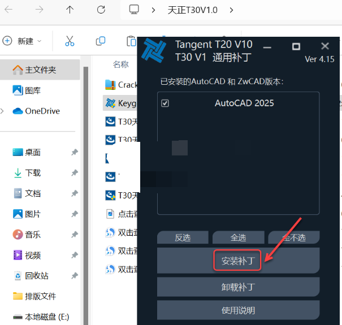The height and width of the screenshot is (325, 342).
Task: Expand the chevron after the monitor icon
Action: 153,10
